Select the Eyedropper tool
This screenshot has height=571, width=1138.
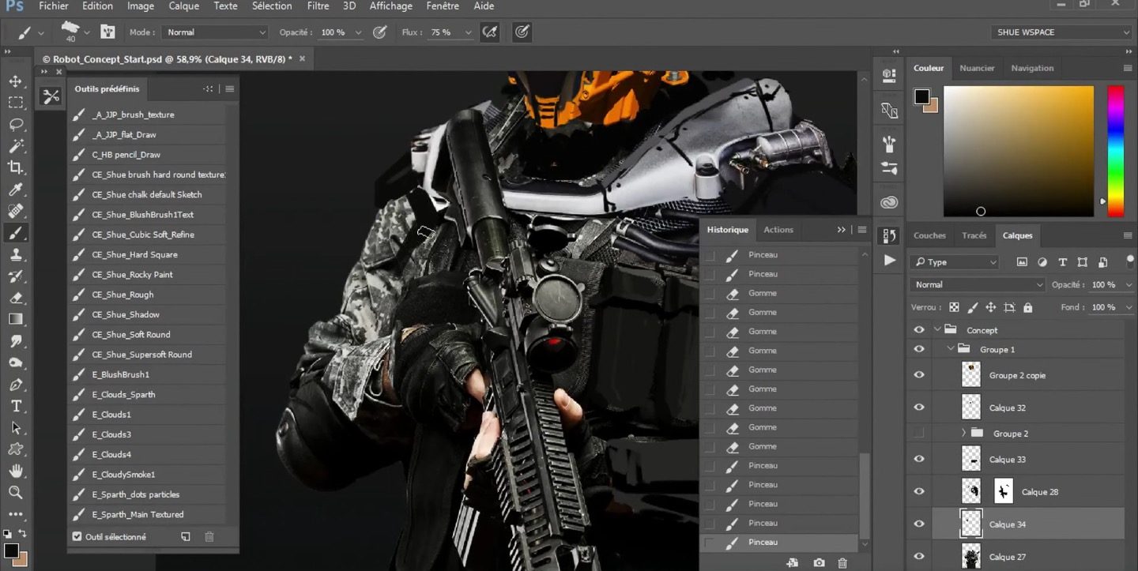coord(15,190)
